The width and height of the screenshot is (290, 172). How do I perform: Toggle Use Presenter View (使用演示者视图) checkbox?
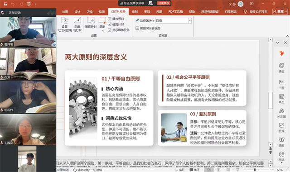coord(137,28)
